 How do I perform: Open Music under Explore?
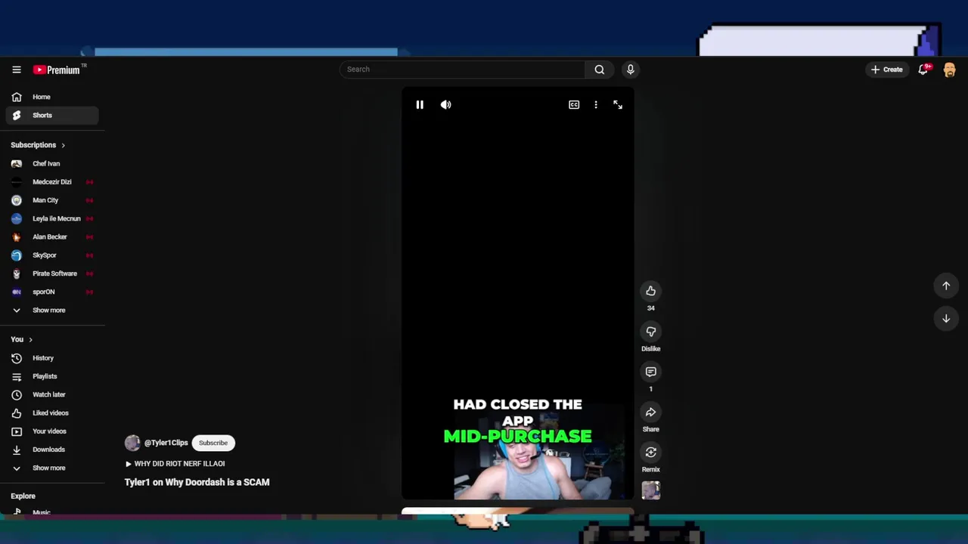(52, 512)
